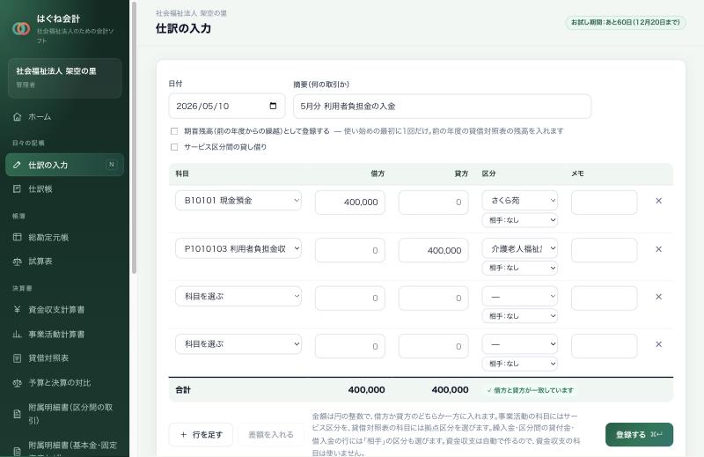Click the 貸方 field showing 400,000
The image size is (704, 457).
(433, 250)
